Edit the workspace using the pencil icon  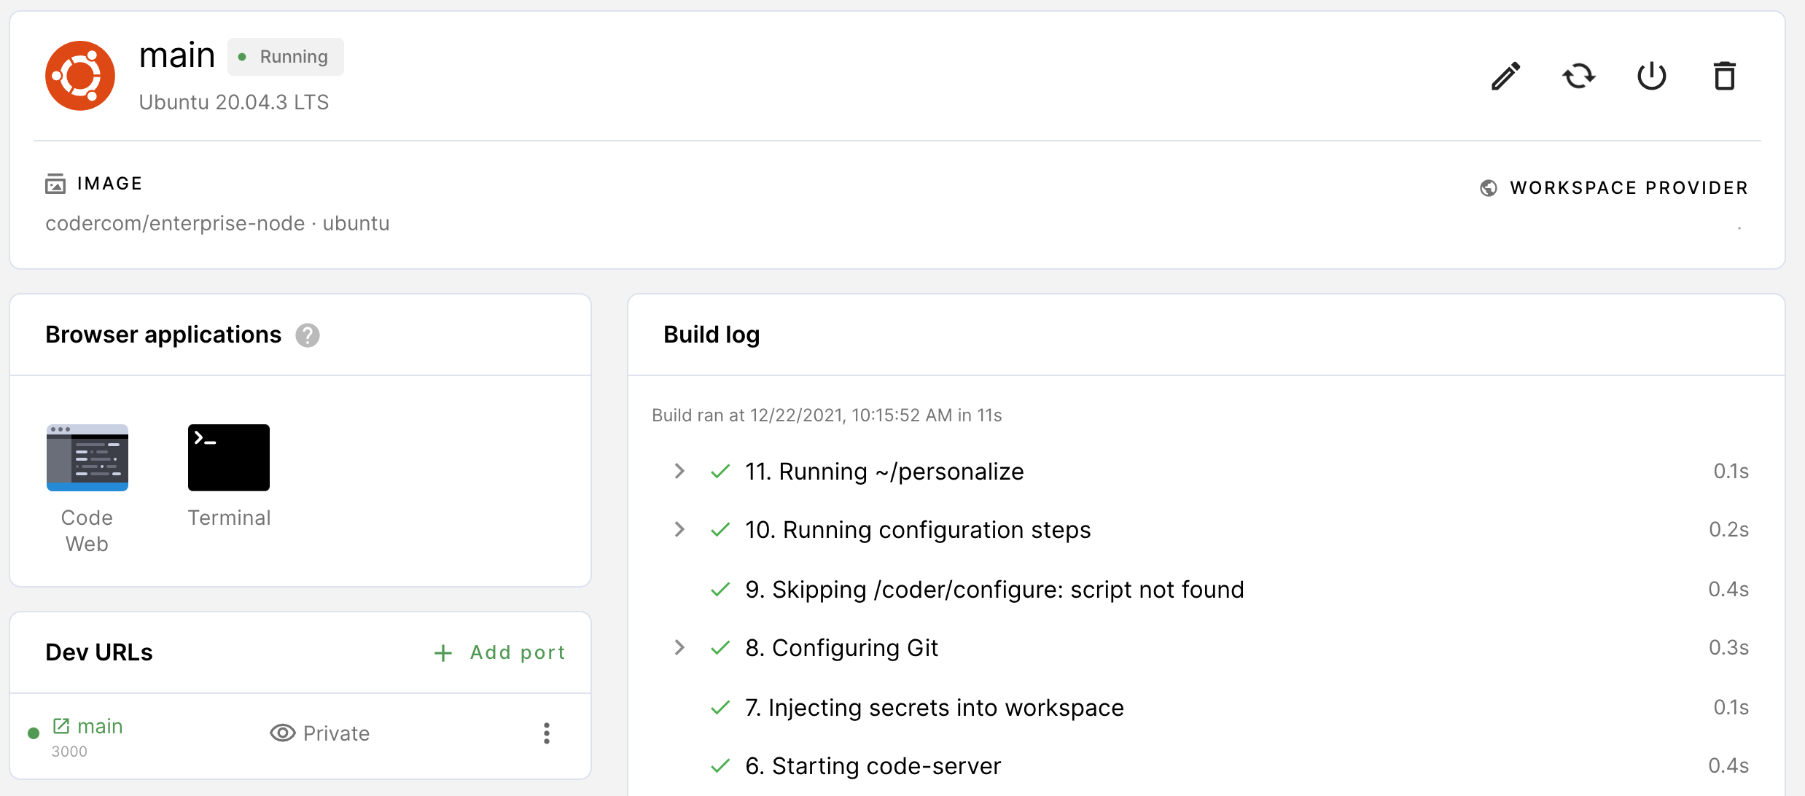click(x=1505, y=75)
